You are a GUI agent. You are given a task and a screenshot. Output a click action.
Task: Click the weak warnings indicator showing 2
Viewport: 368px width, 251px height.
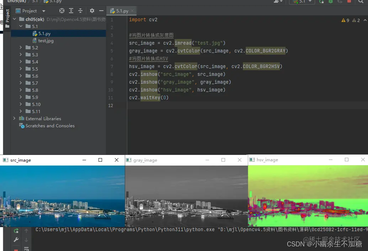coord(356,20)
